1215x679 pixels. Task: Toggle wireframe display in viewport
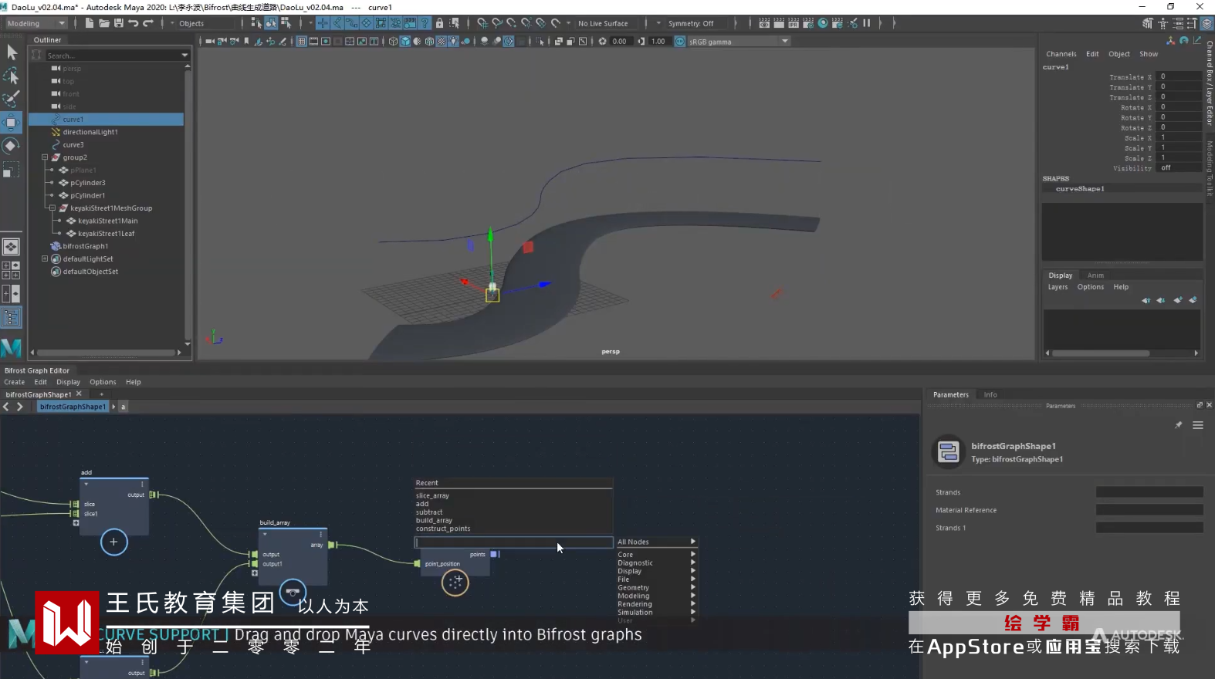point(393,42)
